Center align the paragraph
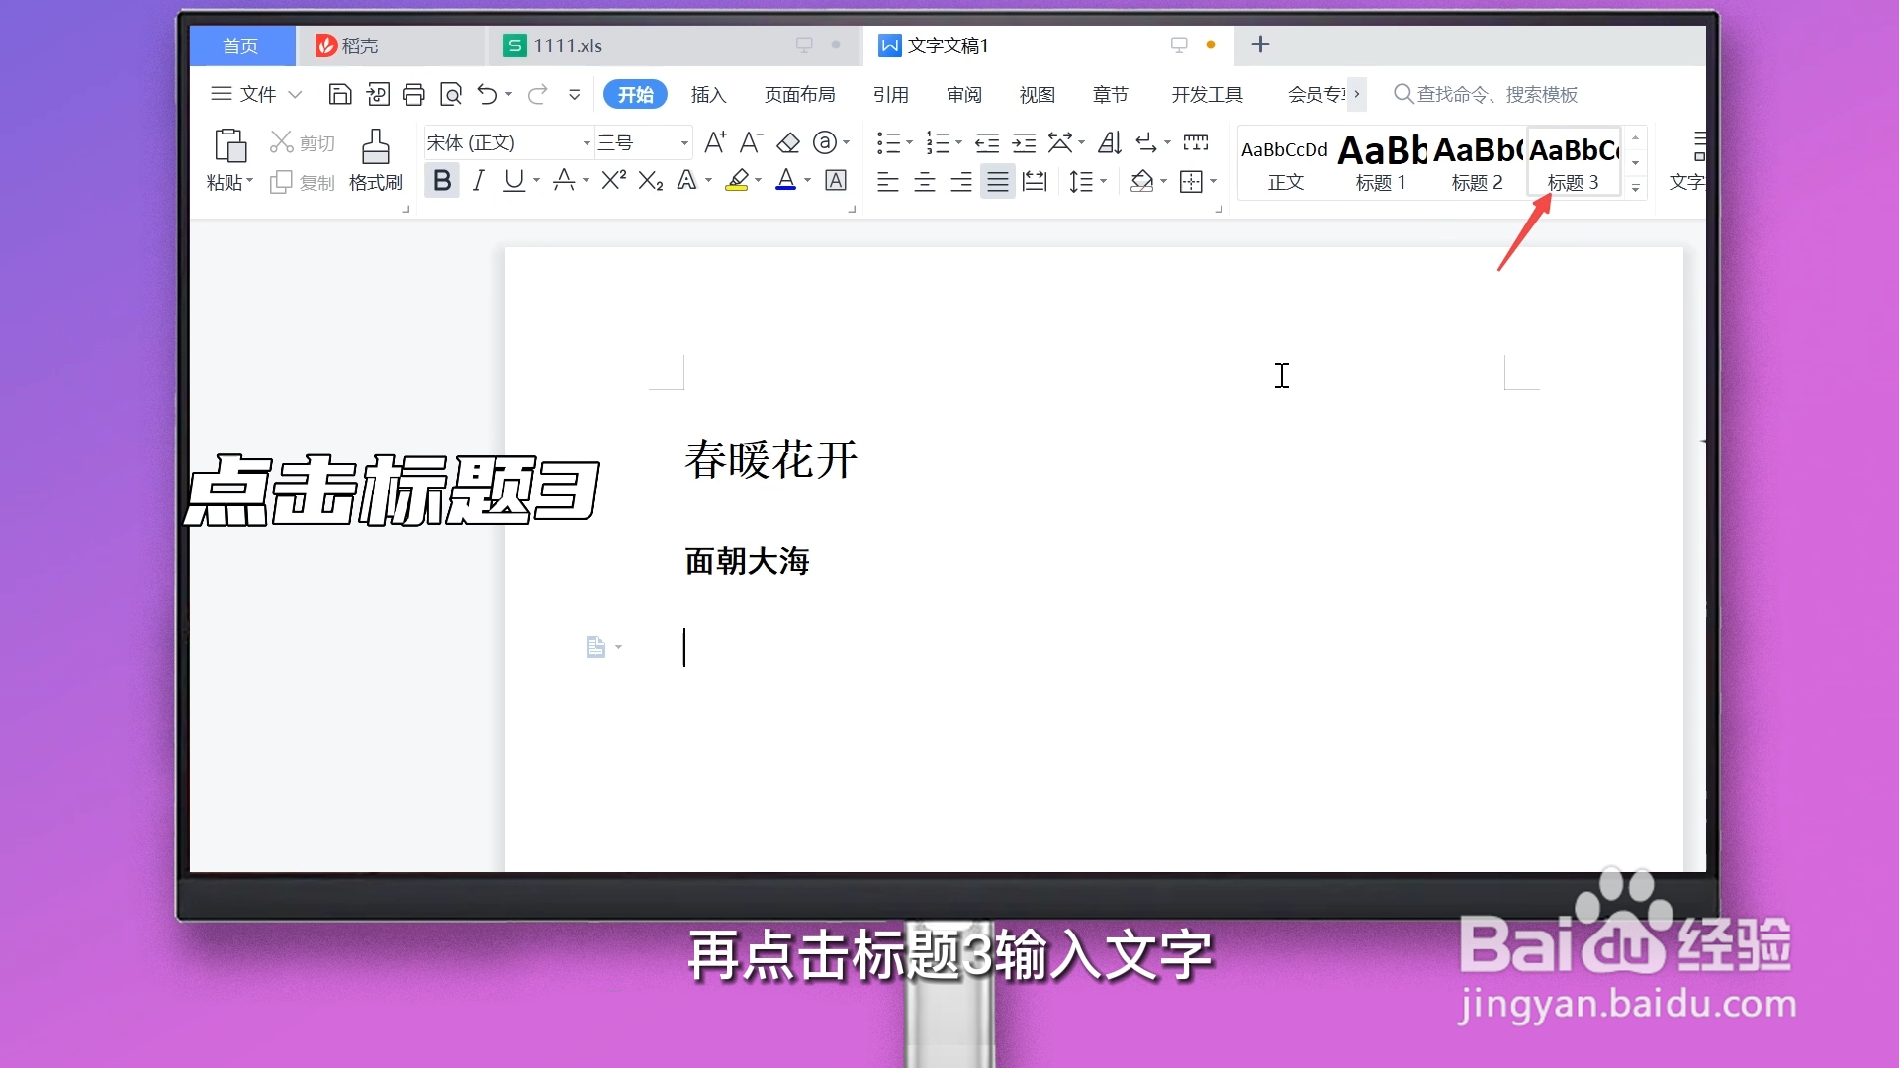The image size is (1899, 1068). tap(925, 181)
